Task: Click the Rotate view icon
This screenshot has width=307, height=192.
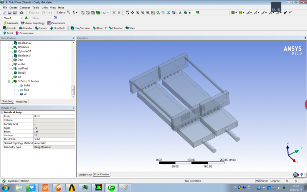Action: tap(127, 13)
